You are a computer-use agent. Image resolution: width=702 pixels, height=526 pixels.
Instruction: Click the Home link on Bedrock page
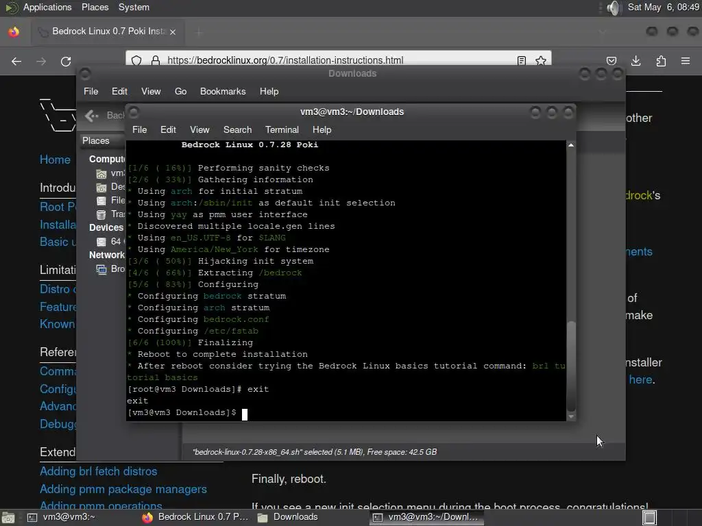[x=55, y=160]
